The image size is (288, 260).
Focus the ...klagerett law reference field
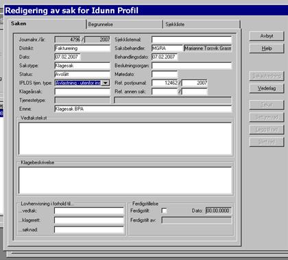point(89,220)
